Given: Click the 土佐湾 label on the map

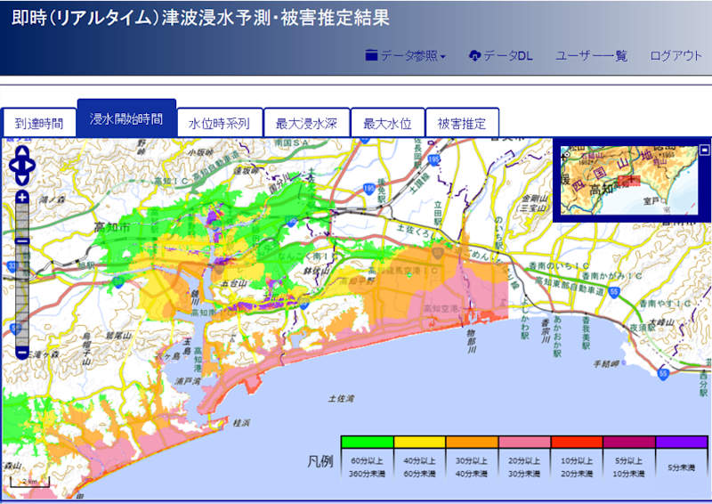Looking at the screenshot, I should pos(341,399).
